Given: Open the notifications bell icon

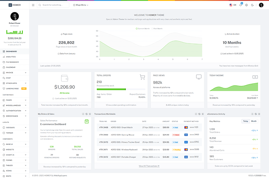Looking at the screenshot, I should click(241, 5).
